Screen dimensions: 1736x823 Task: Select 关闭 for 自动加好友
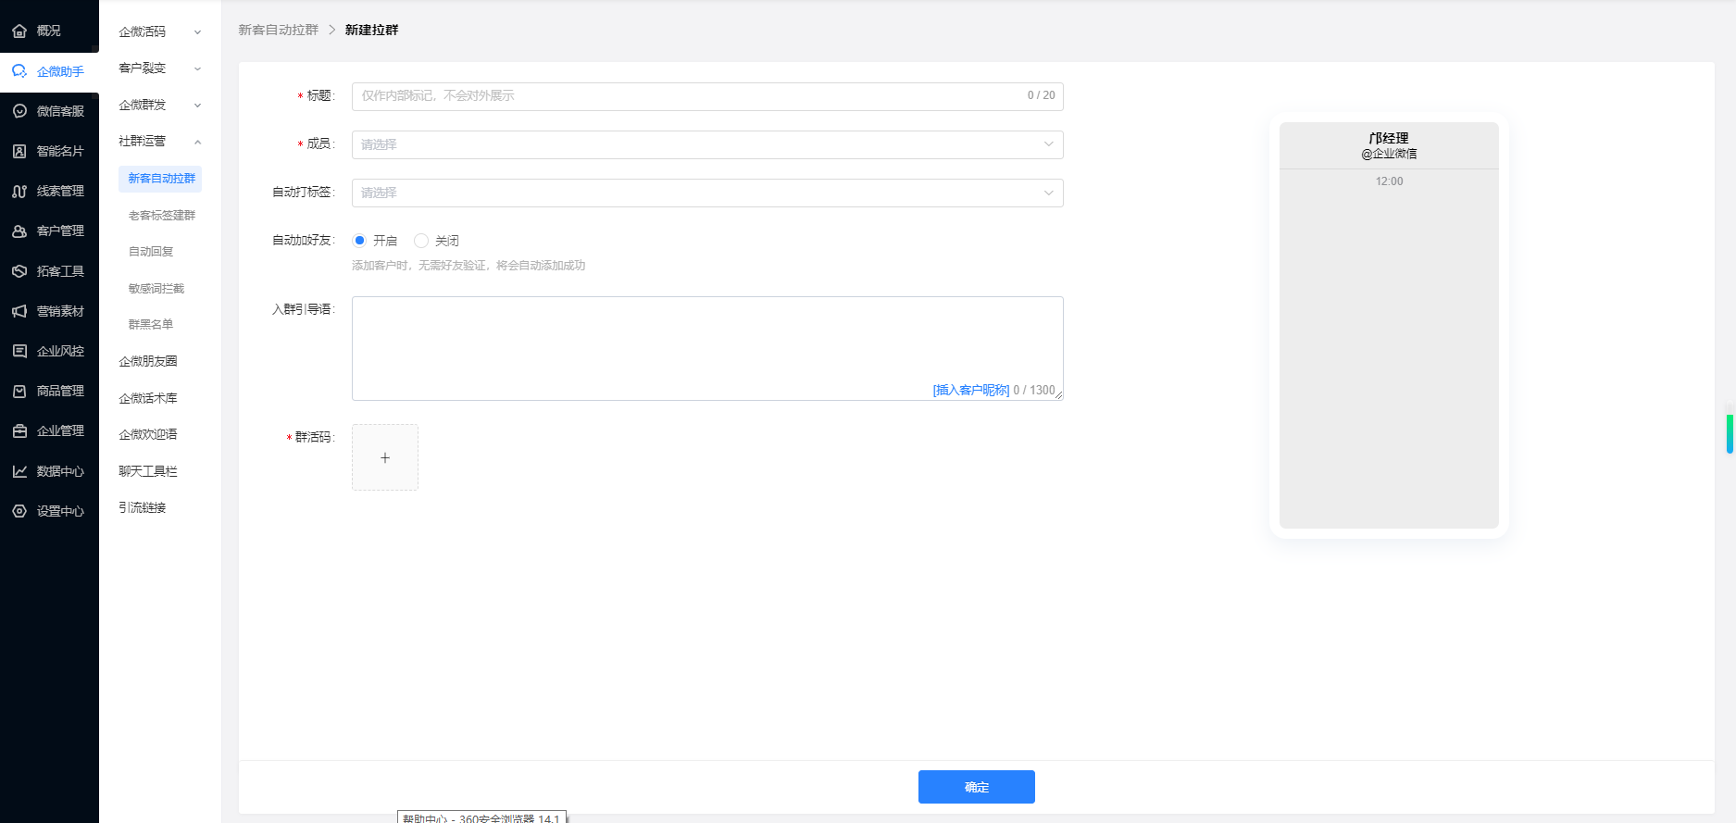coord(421,241)
